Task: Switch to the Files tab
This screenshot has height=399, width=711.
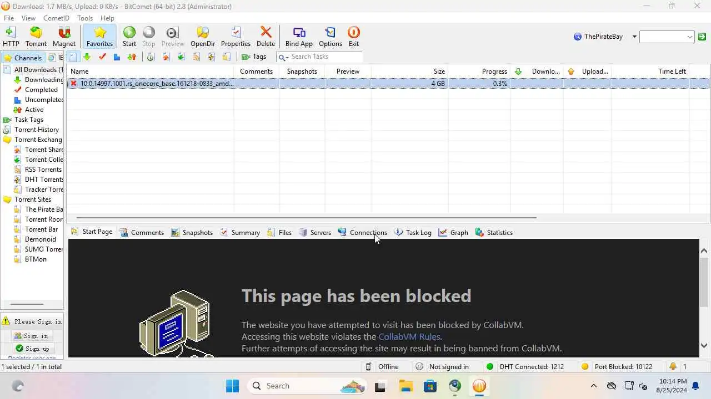Action: click(x=279, y=232)
